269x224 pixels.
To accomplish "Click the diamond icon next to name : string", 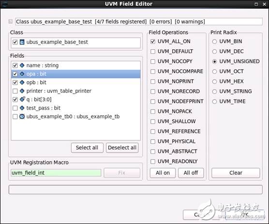I will click(x=22, y=65).
